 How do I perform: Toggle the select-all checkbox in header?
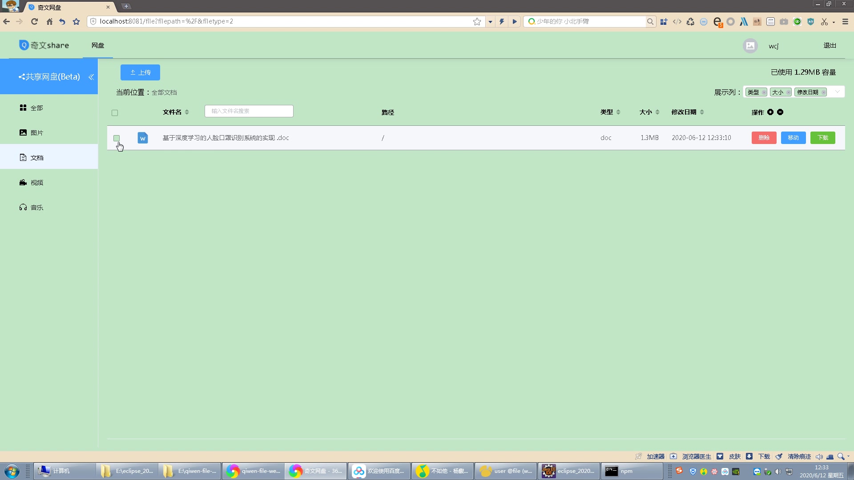pos(115,113)
